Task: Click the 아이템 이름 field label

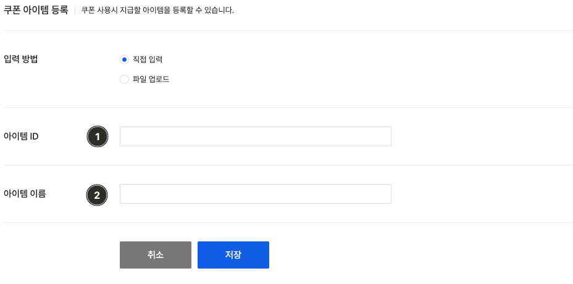Action: pyautogui.click(x=25, y=194)
